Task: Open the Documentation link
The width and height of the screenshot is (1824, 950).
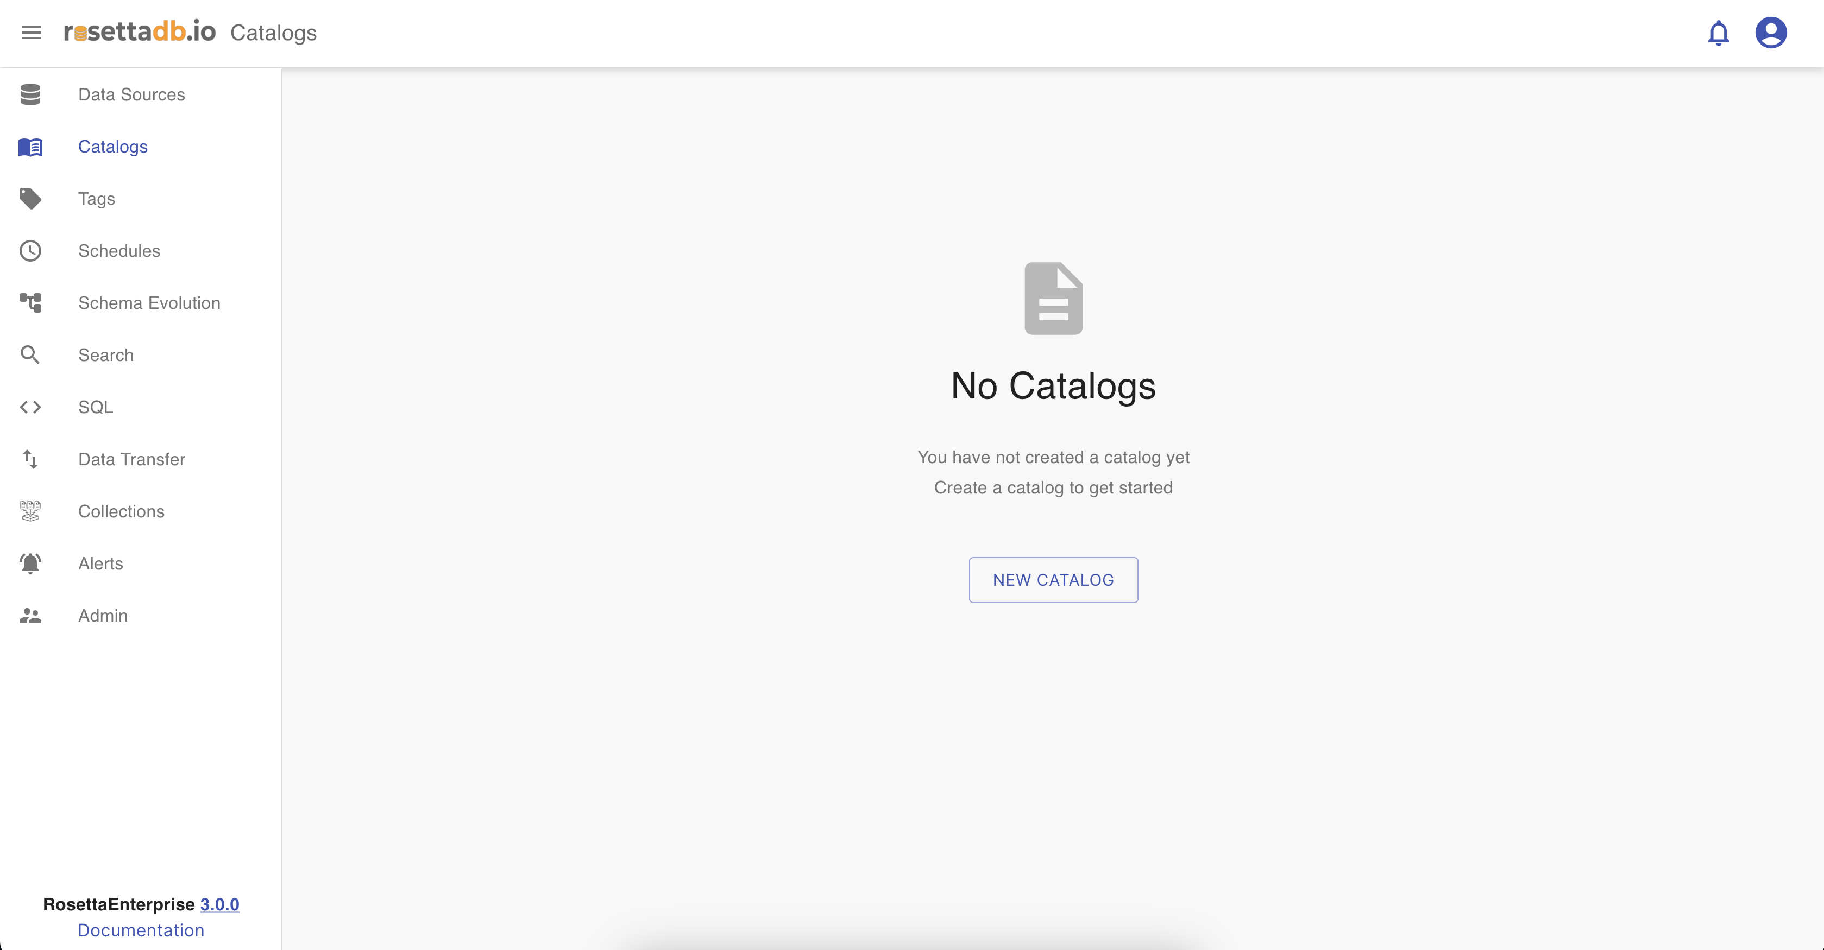Action: [x=141, y=930]
